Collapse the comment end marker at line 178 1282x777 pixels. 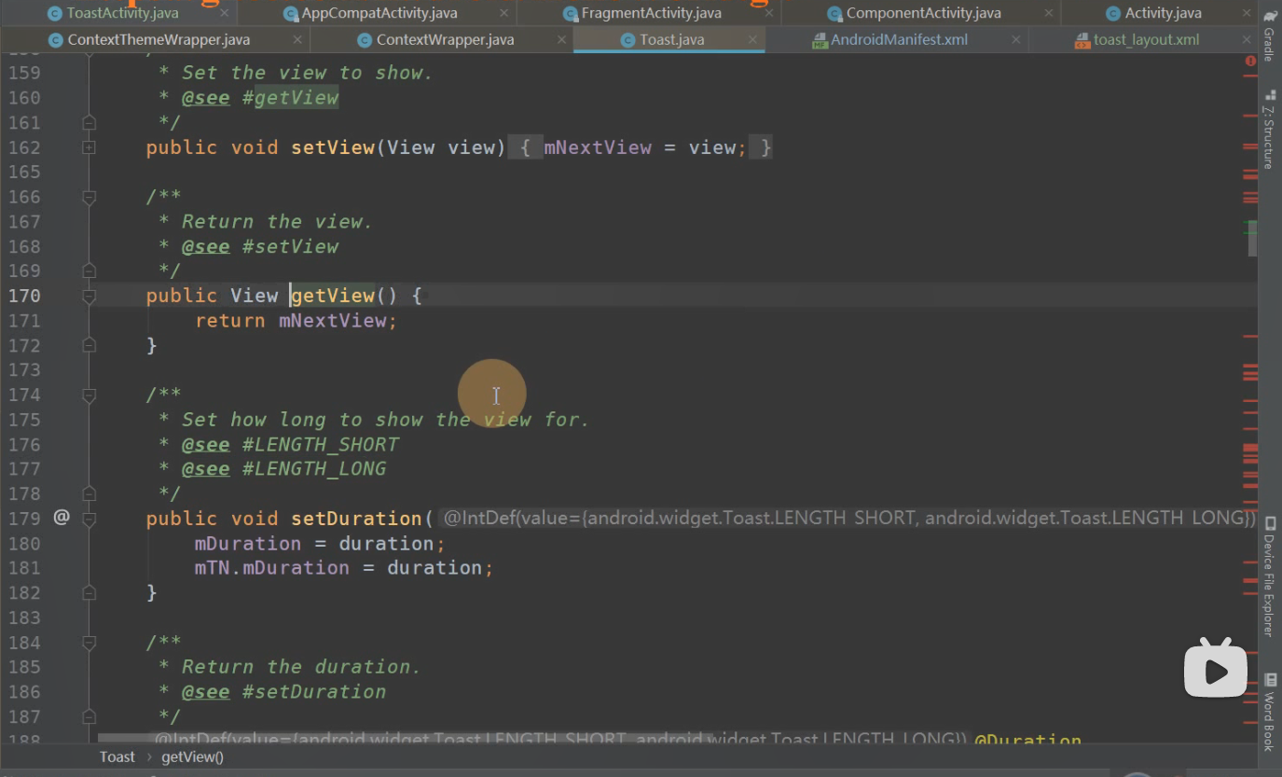(x=89, y=493)
